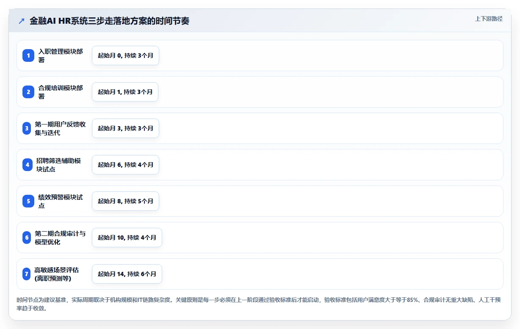
Task: Click the 起始月 14, 持续 6个月 chip
Action: (127, 274)
